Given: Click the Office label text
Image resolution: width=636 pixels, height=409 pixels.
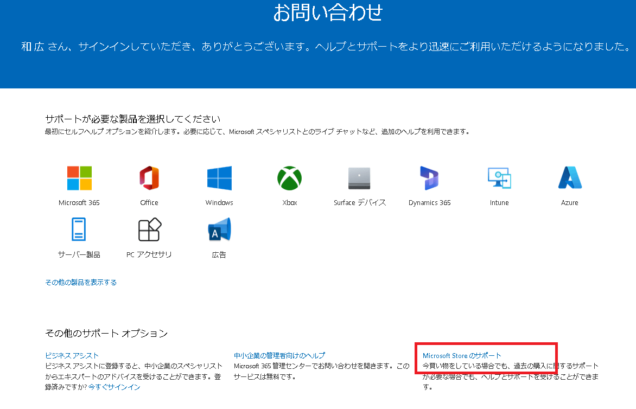Looking at the screenshot, I should point(149,203).
